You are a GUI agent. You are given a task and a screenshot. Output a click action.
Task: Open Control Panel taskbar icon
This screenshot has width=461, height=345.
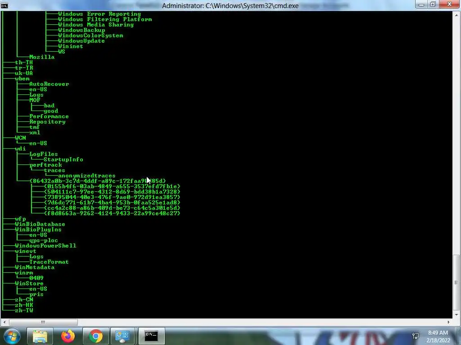122,336
